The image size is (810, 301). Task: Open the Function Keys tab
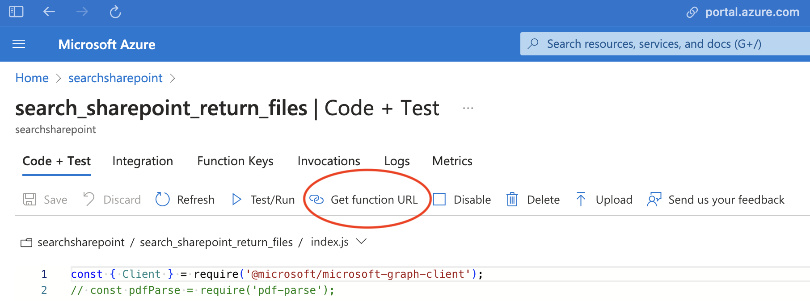(235, 161)
